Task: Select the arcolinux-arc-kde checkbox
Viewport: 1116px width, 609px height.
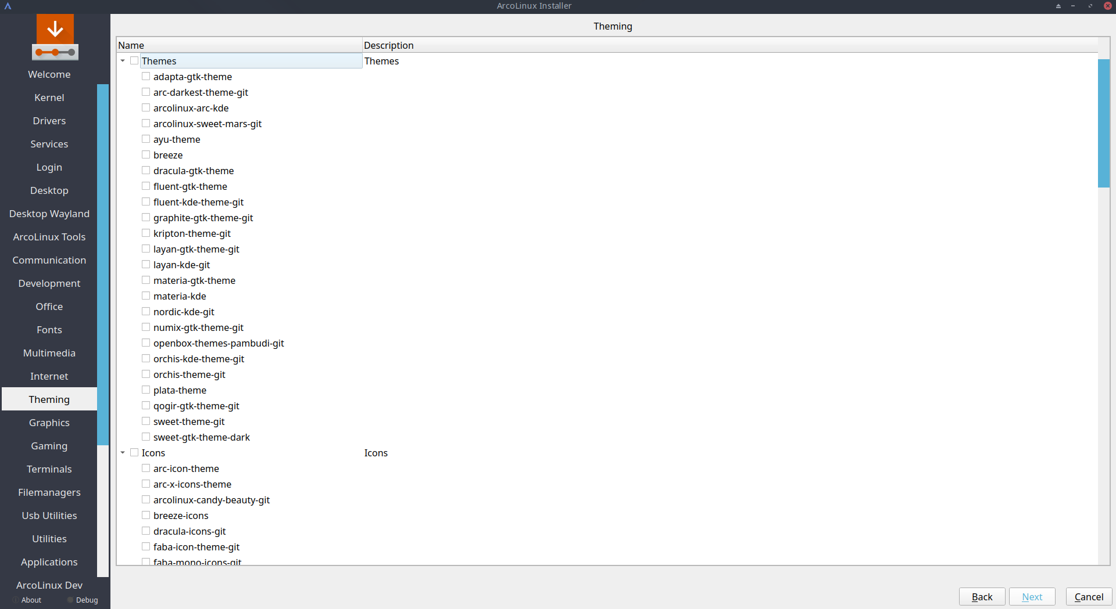Action: [146, 107]
